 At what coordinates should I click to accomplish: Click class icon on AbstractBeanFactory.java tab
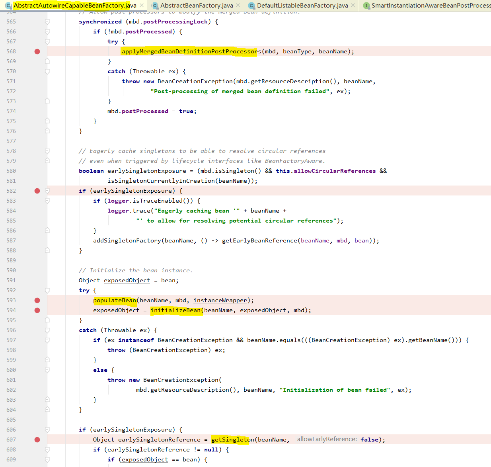coord(155,6)
